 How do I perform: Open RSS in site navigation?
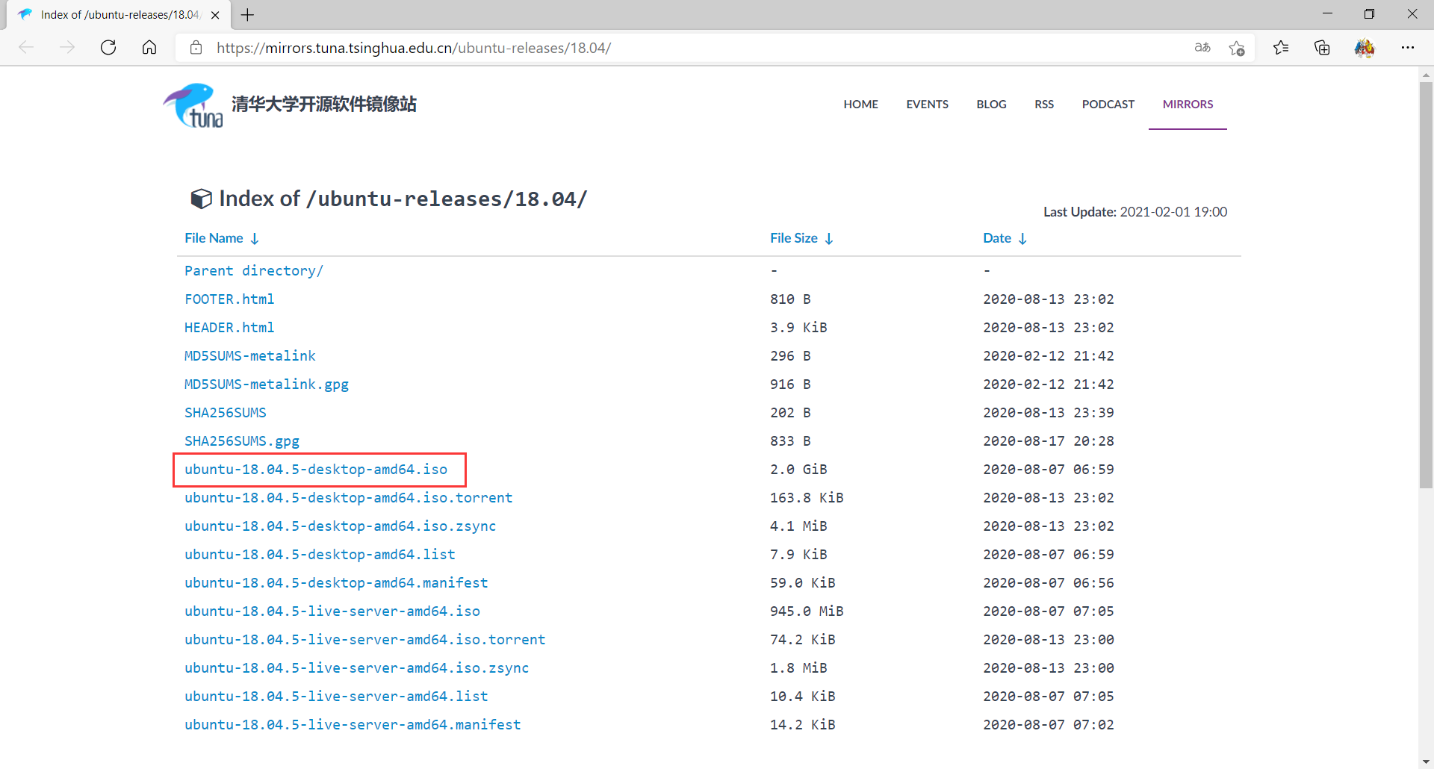(1044, 105)
